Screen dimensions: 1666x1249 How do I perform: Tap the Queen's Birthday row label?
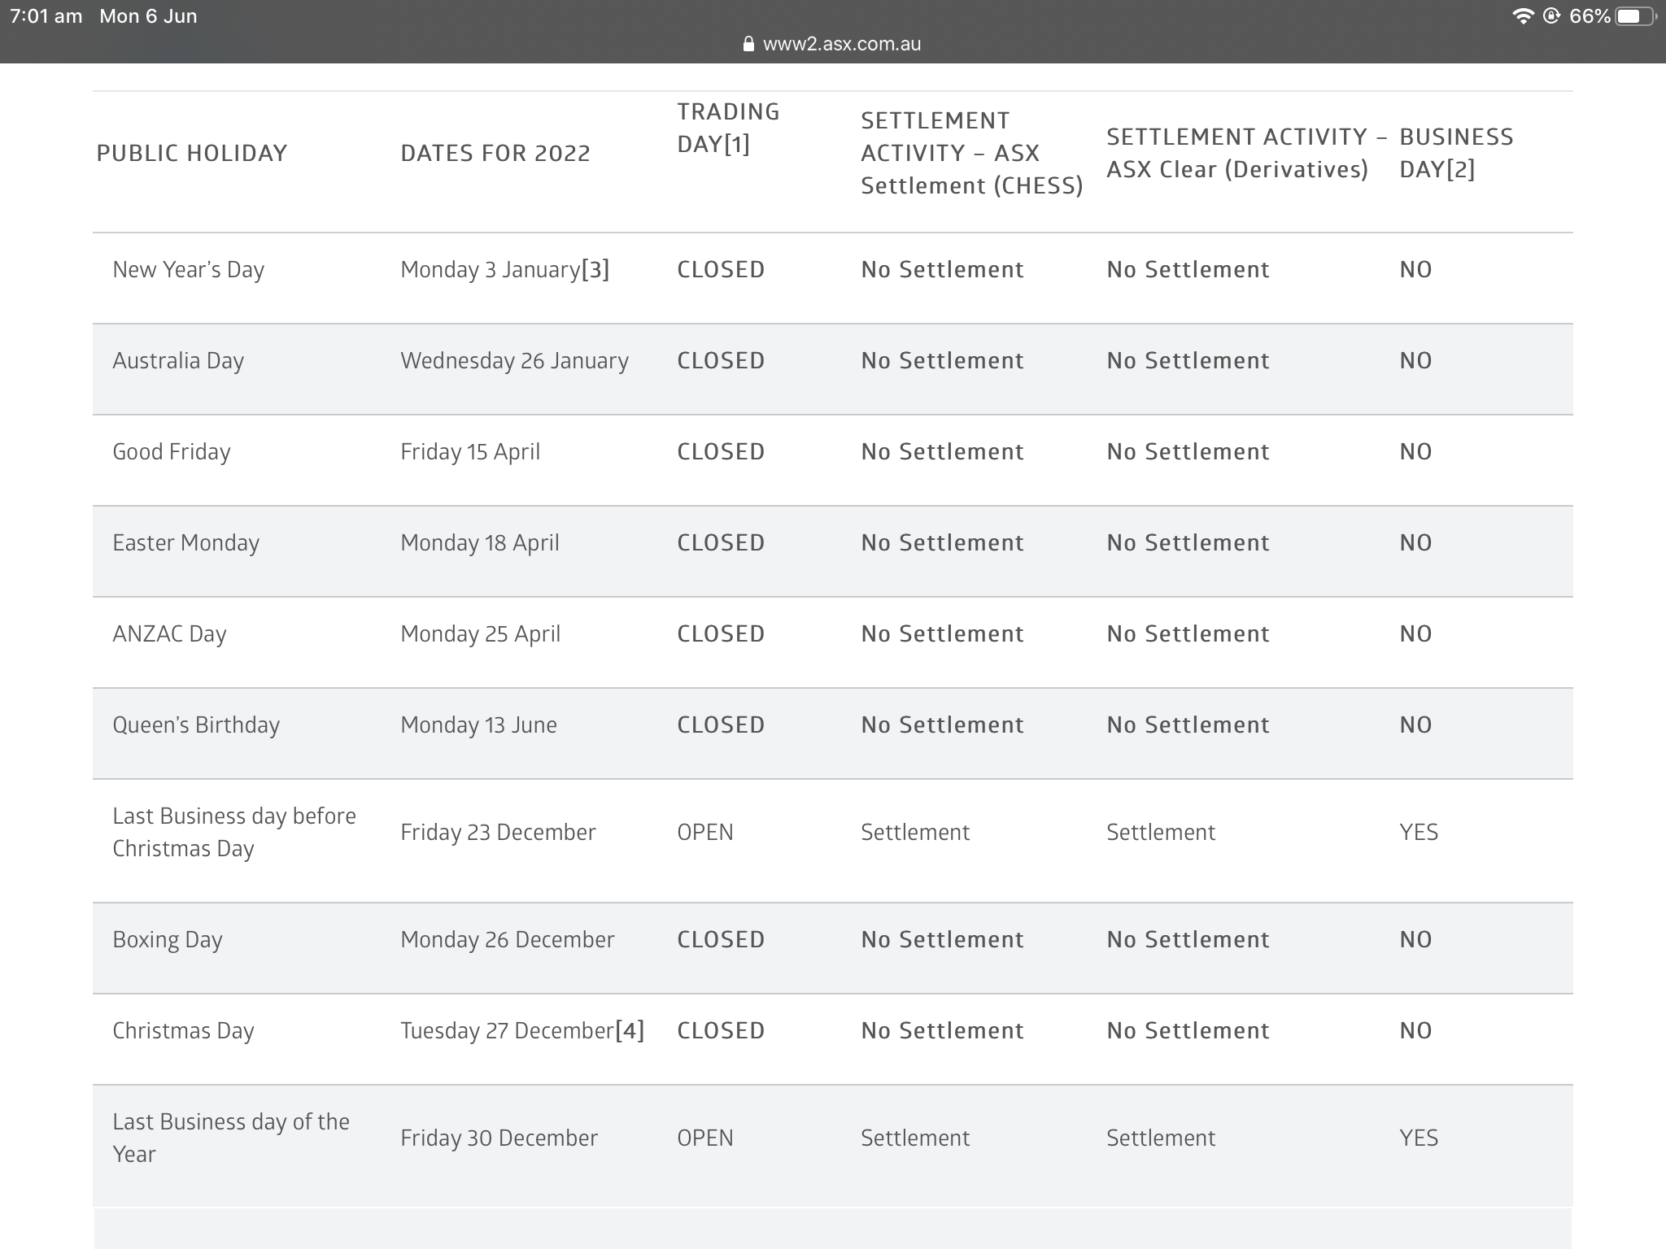coord(196,725)
